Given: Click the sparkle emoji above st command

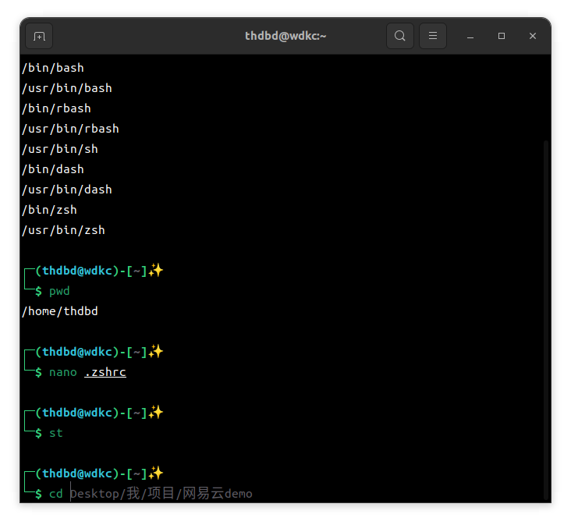Looking at the screenshot, I should (x=156, y=413).
